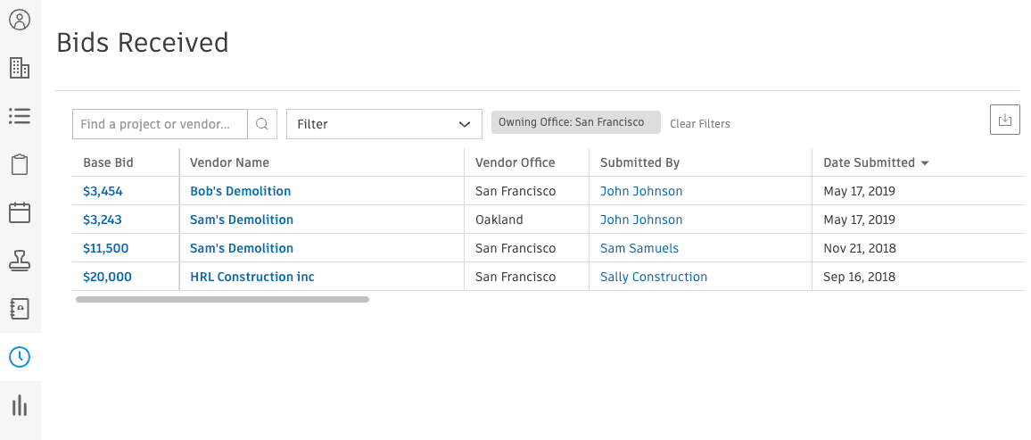Click the Vendor Name column header
Image resolution: width=1031 pixels, height=440 pixels.
[x=229, y=162]
